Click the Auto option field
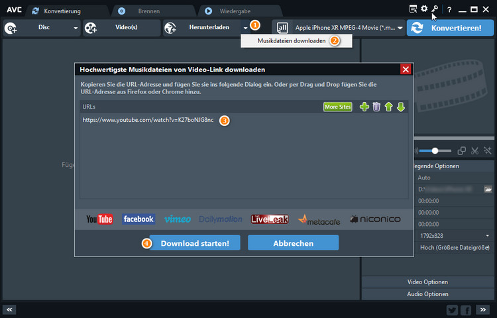Image resolution: width=497 pixels, height=318 pixels. click(x=455, y=178)
